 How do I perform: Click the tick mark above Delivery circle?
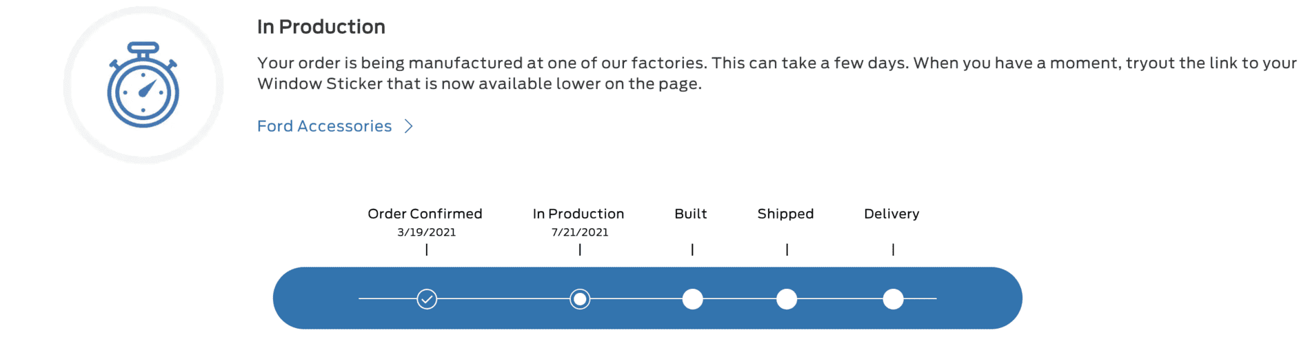click(x=893, y=250)
